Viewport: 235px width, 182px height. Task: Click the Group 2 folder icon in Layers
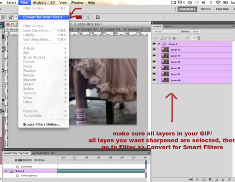point(164,44)
